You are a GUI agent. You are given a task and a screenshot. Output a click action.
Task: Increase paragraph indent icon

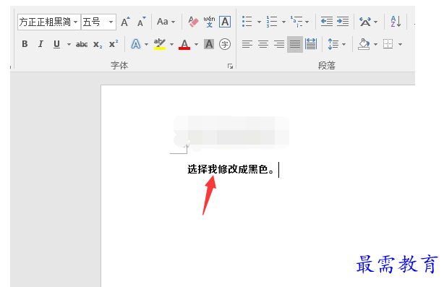(343, 22)
